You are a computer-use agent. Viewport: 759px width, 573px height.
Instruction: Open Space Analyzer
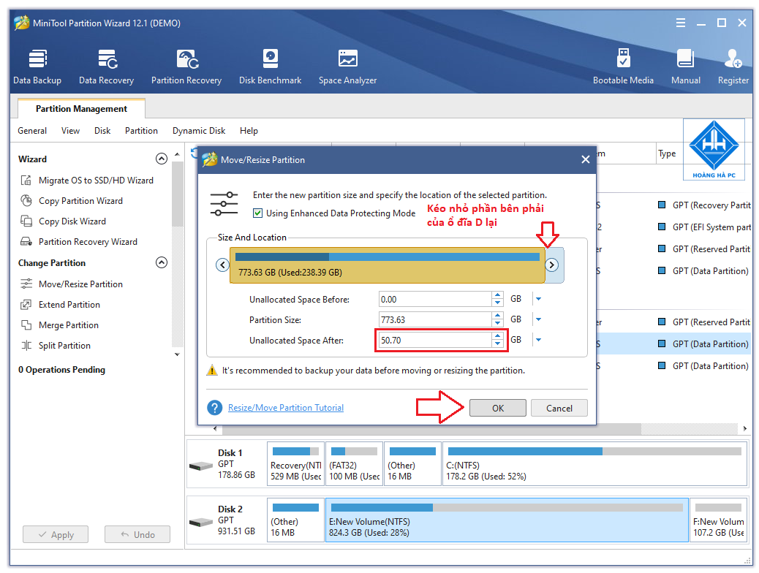(347, 66)
